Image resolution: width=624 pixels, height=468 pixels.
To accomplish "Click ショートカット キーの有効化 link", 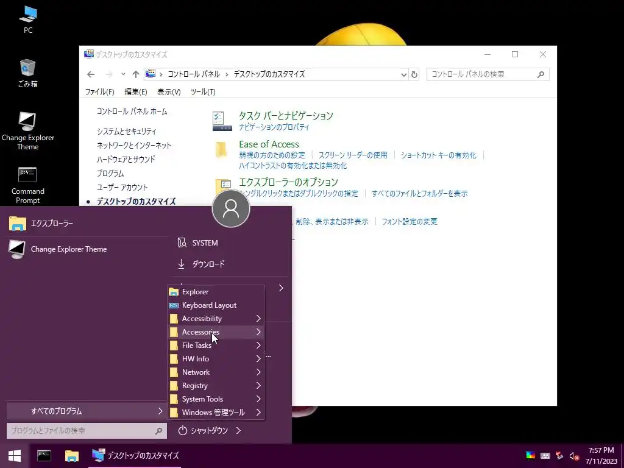I will coord(439,155).
